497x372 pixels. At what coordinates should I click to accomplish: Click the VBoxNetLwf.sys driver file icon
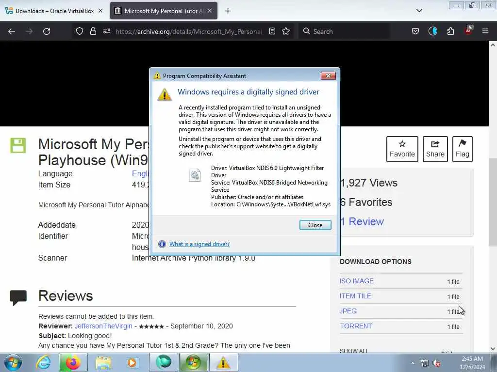[195, 175]
